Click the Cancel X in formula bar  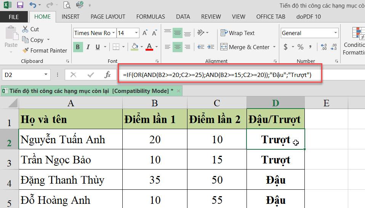73,75
